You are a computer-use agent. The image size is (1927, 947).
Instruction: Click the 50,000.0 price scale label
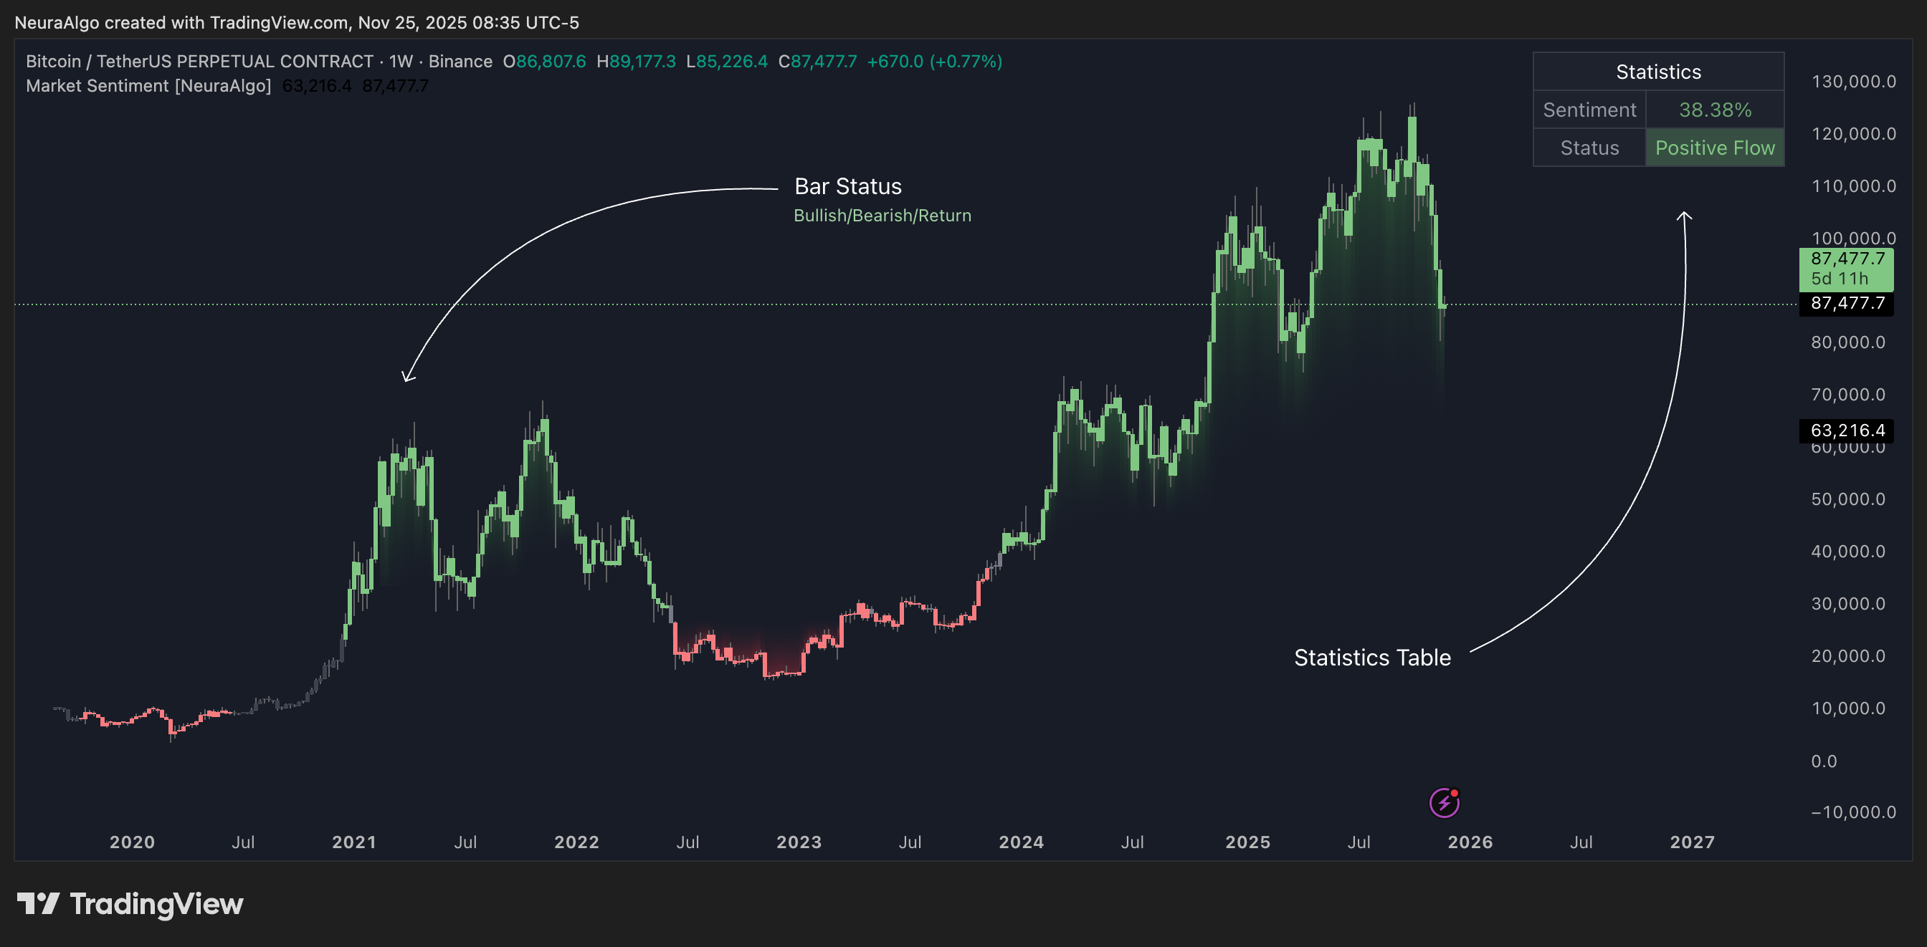click(x=1847, y=499)
